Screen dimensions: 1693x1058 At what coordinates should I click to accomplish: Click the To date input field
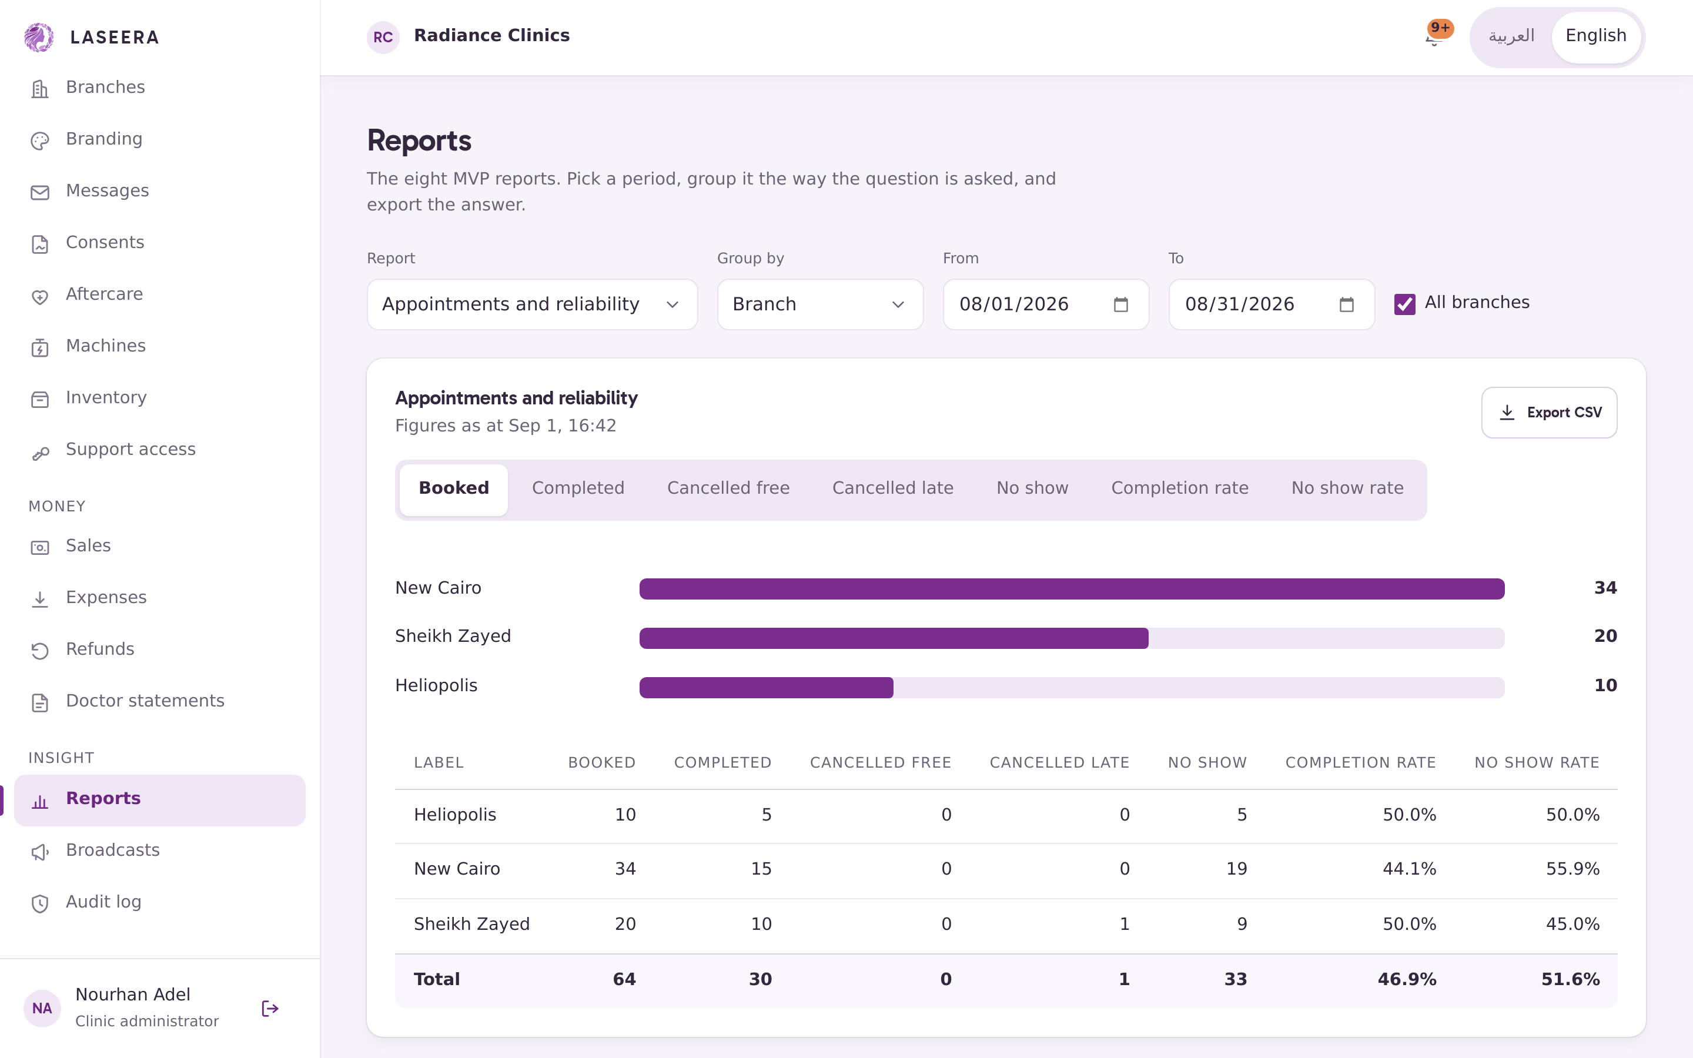coord(1271,304)
